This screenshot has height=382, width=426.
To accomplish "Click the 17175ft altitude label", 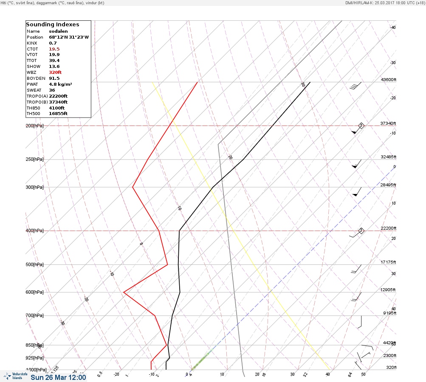I will 388,262.
